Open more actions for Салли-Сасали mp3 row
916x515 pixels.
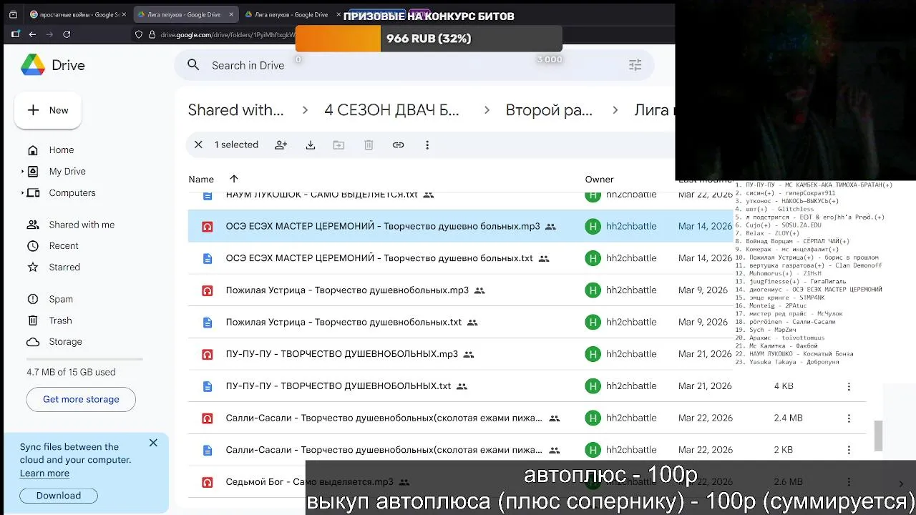[x=849, y=418]
